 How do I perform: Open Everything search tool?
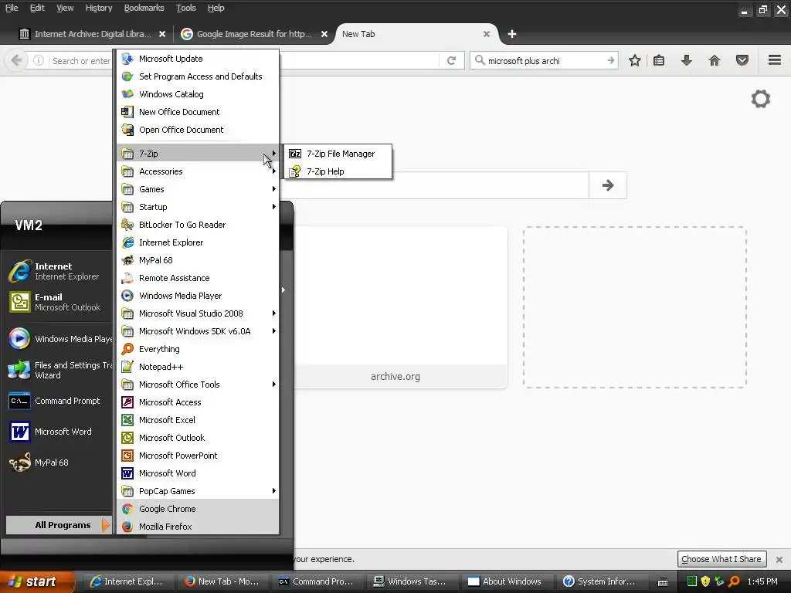[198, 349]
